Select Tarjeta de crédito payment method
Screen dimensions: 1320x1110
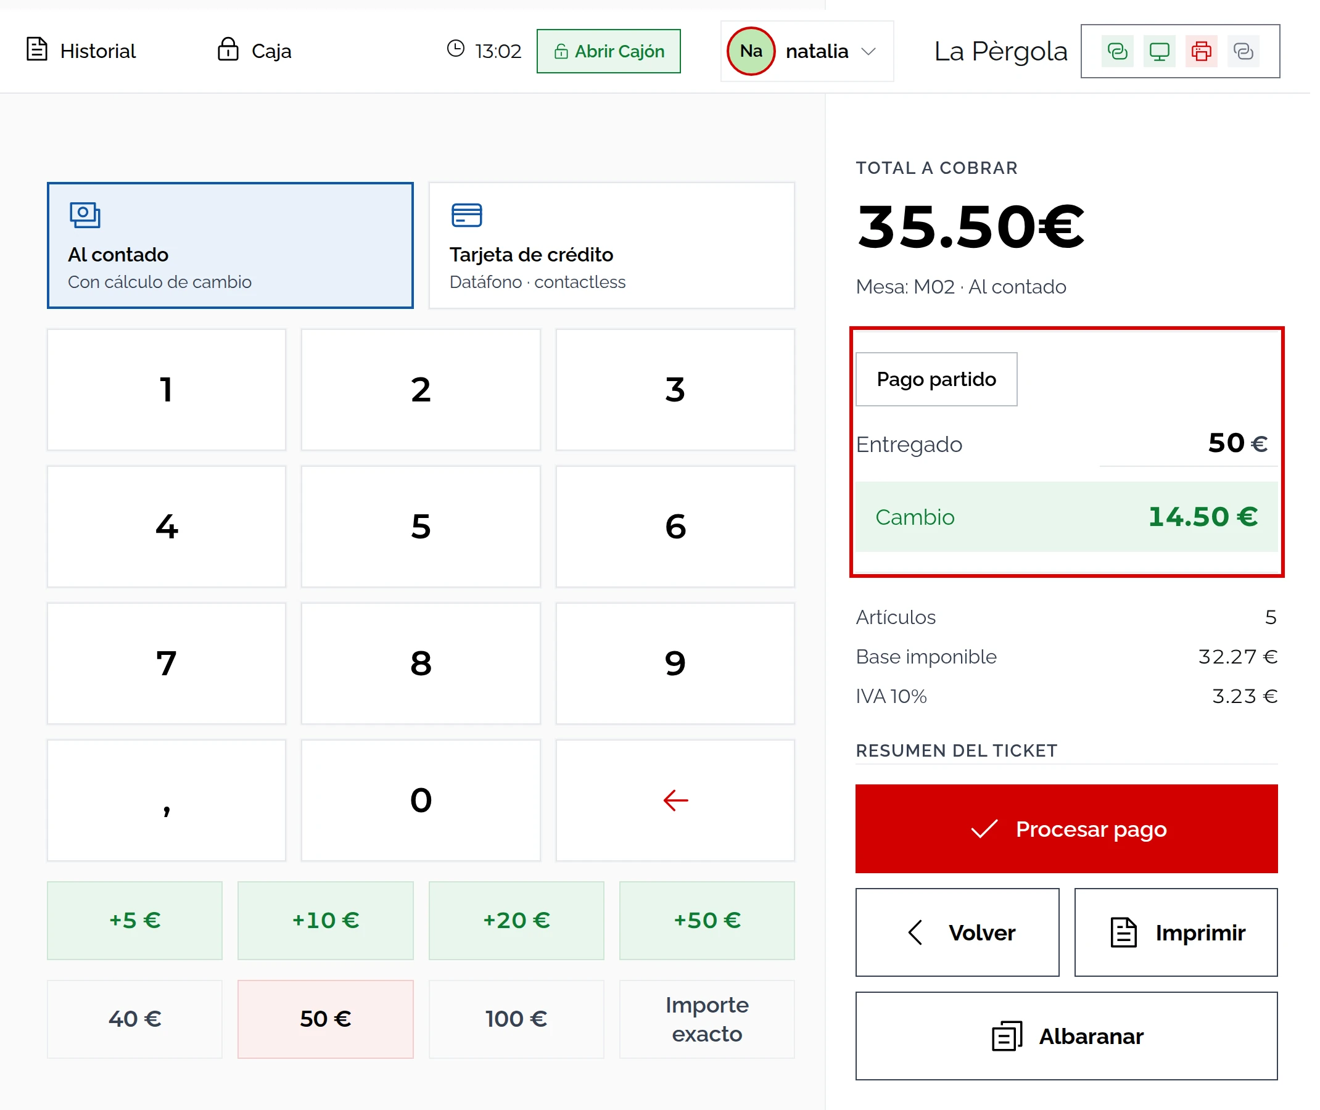[612, 245]
